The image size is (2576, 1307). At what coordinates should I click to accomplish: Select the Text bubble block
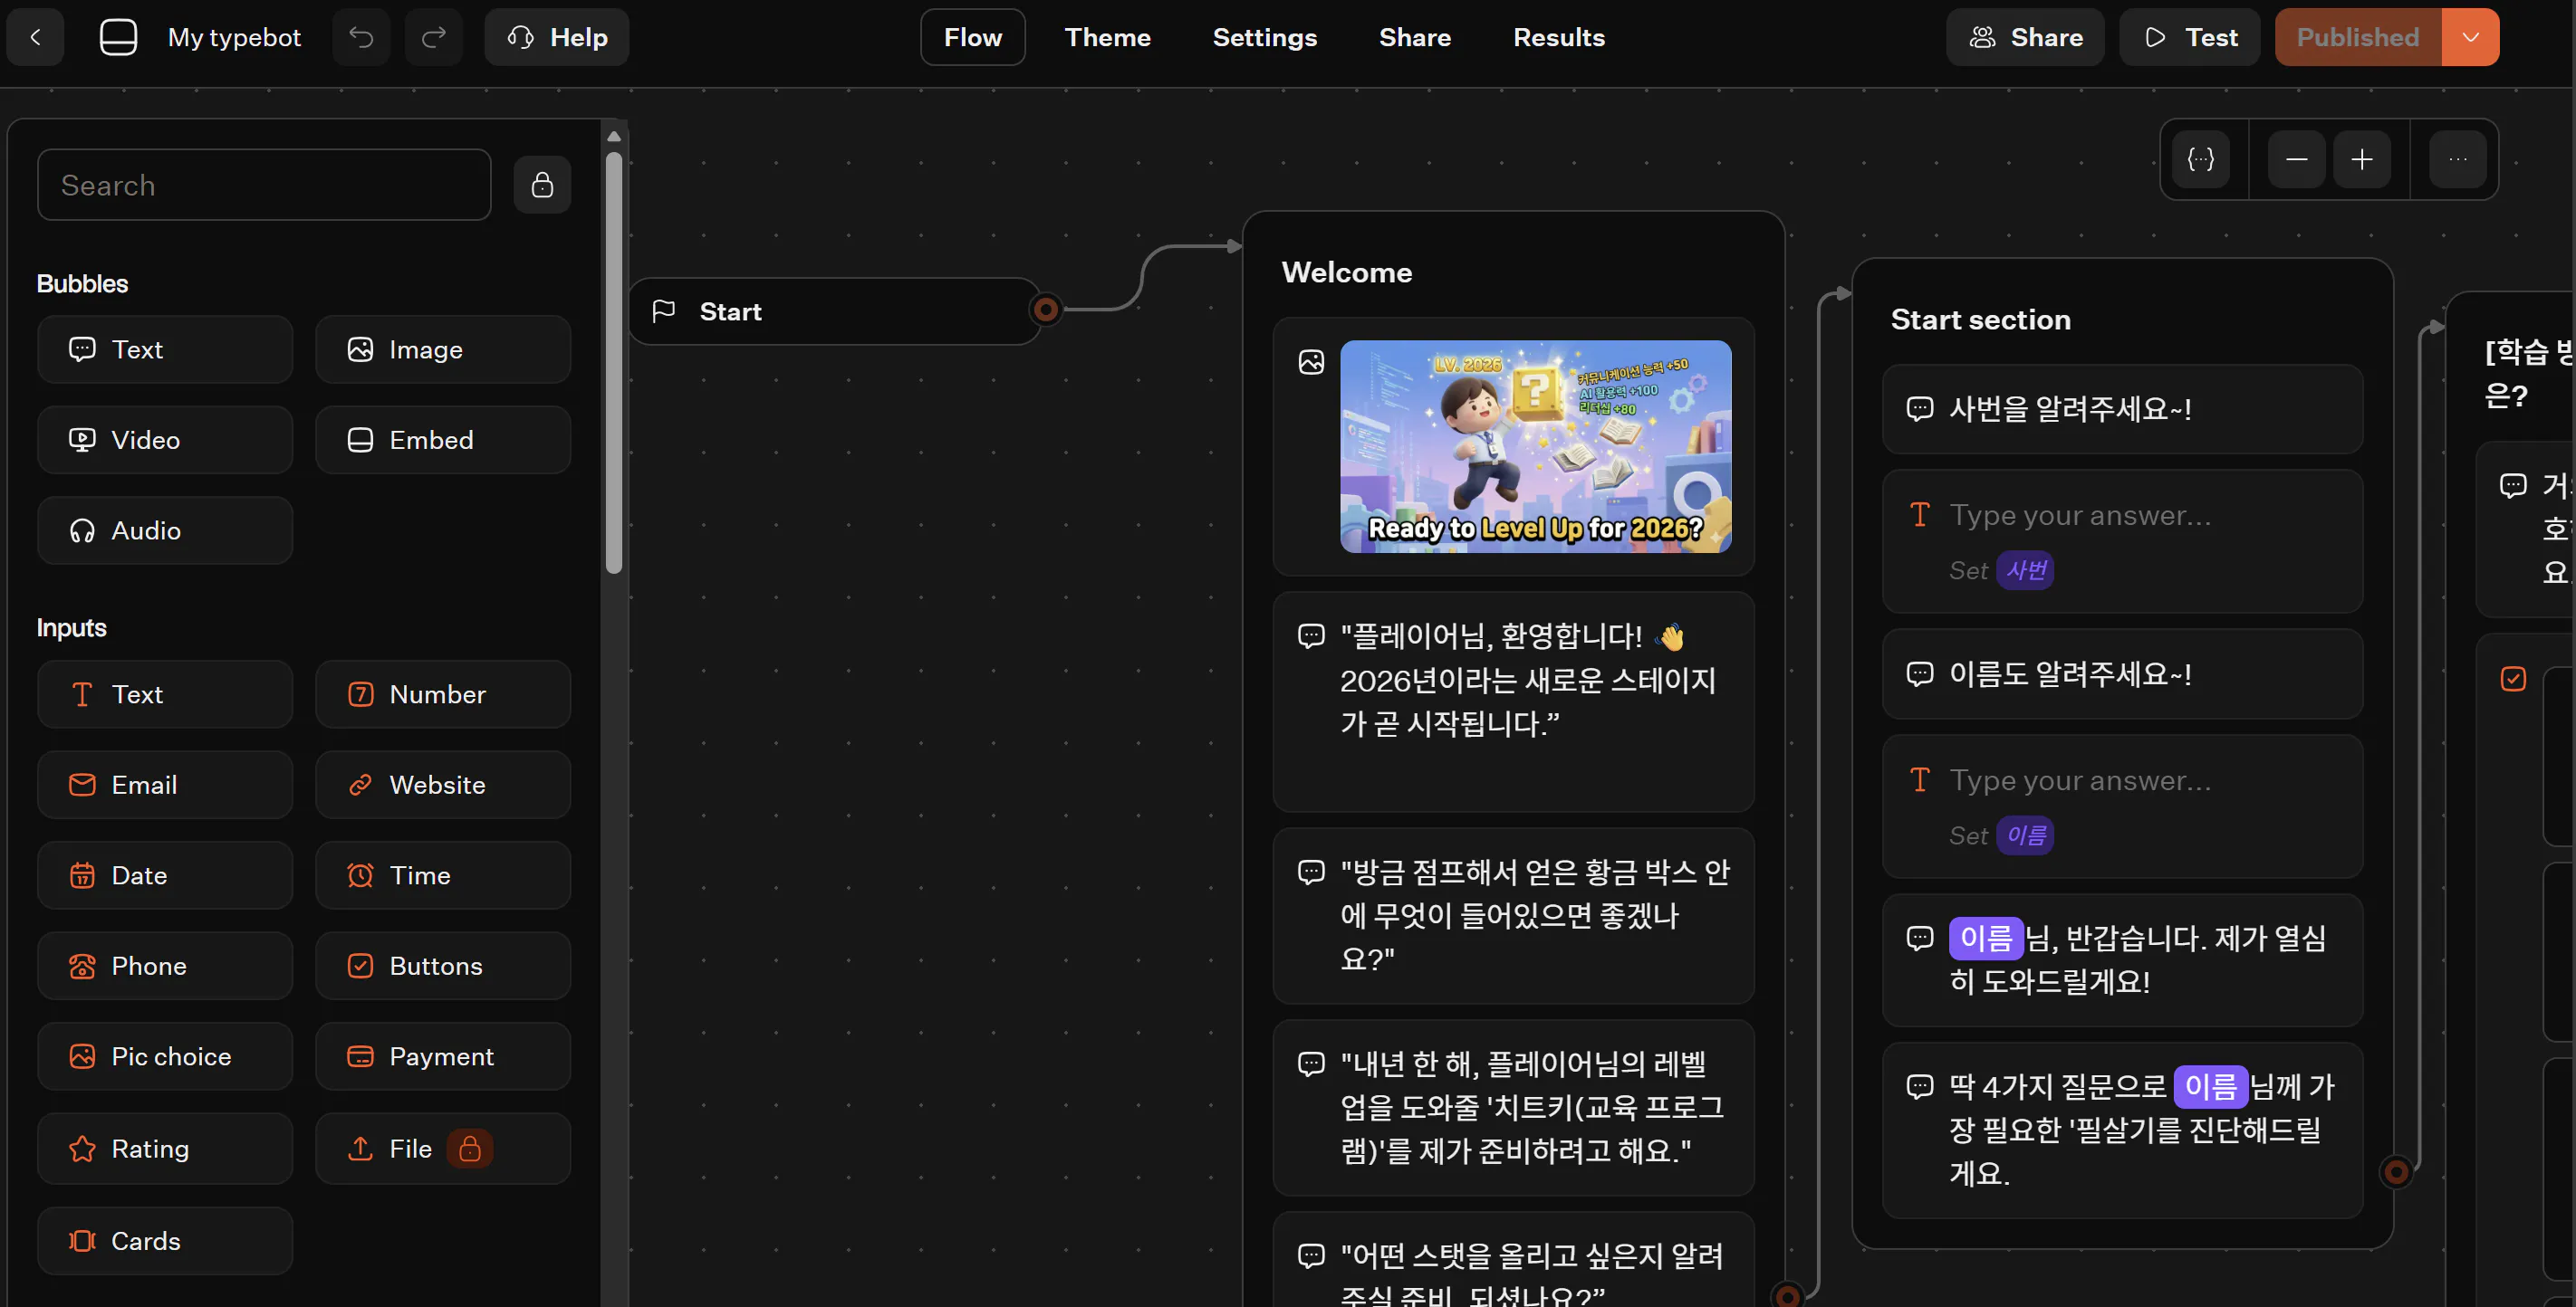tap(165, 349)
